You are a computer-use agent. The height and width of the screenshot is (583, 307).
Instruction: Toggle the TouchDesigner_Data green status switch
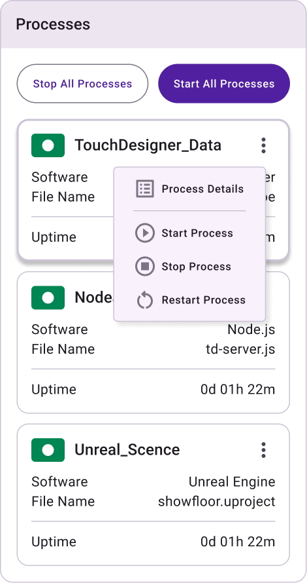pos(48,145)
